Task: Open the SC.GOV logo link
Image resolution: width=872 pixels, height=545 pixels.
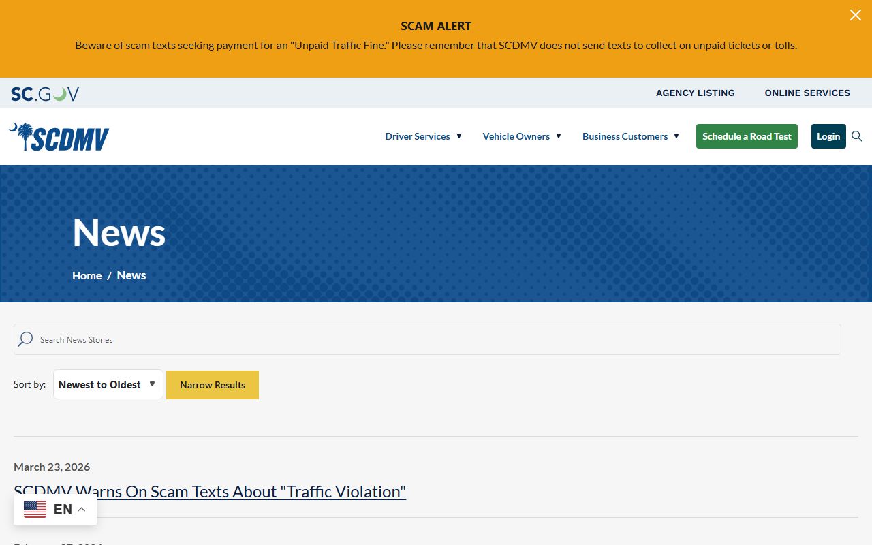Action: (x=45, y=94)
